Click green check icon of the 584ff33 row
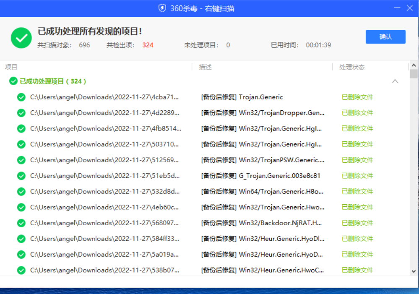Image resolution: width=419 pixels, height=294 pixels. [21, 239]
